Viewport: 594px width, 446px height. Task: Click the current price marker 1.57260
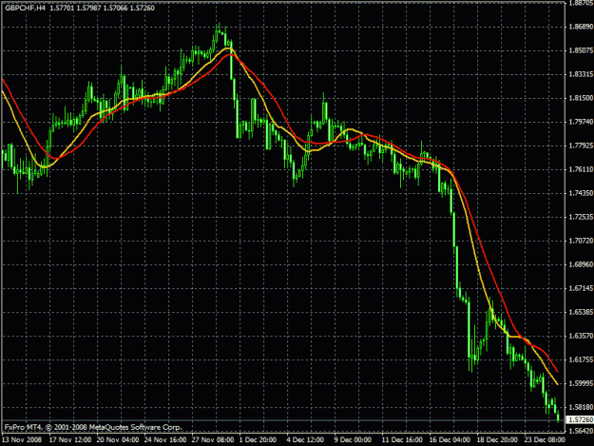point(580,420)
